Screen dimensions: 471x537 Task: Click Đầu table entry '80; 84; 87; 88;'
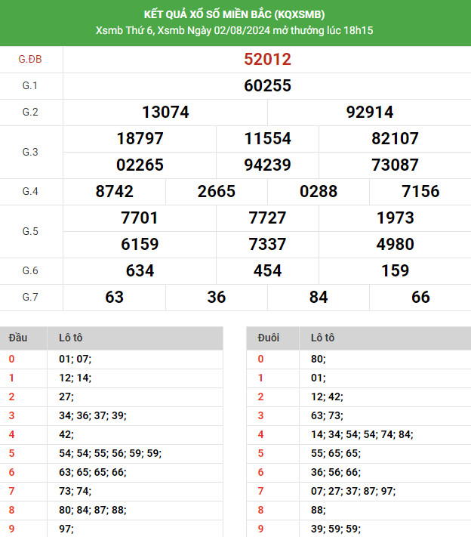pyautogui.click(x=92, y=510)
